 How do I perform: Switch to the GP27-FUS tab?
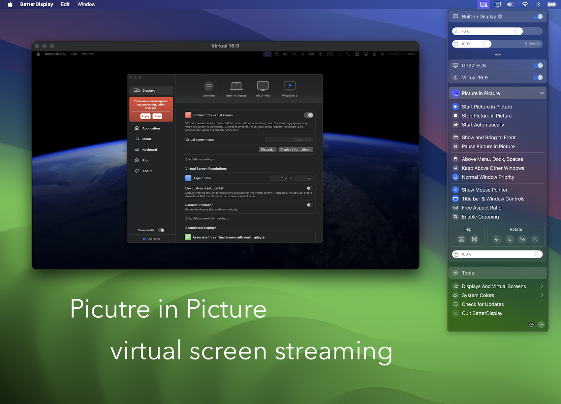263,86
